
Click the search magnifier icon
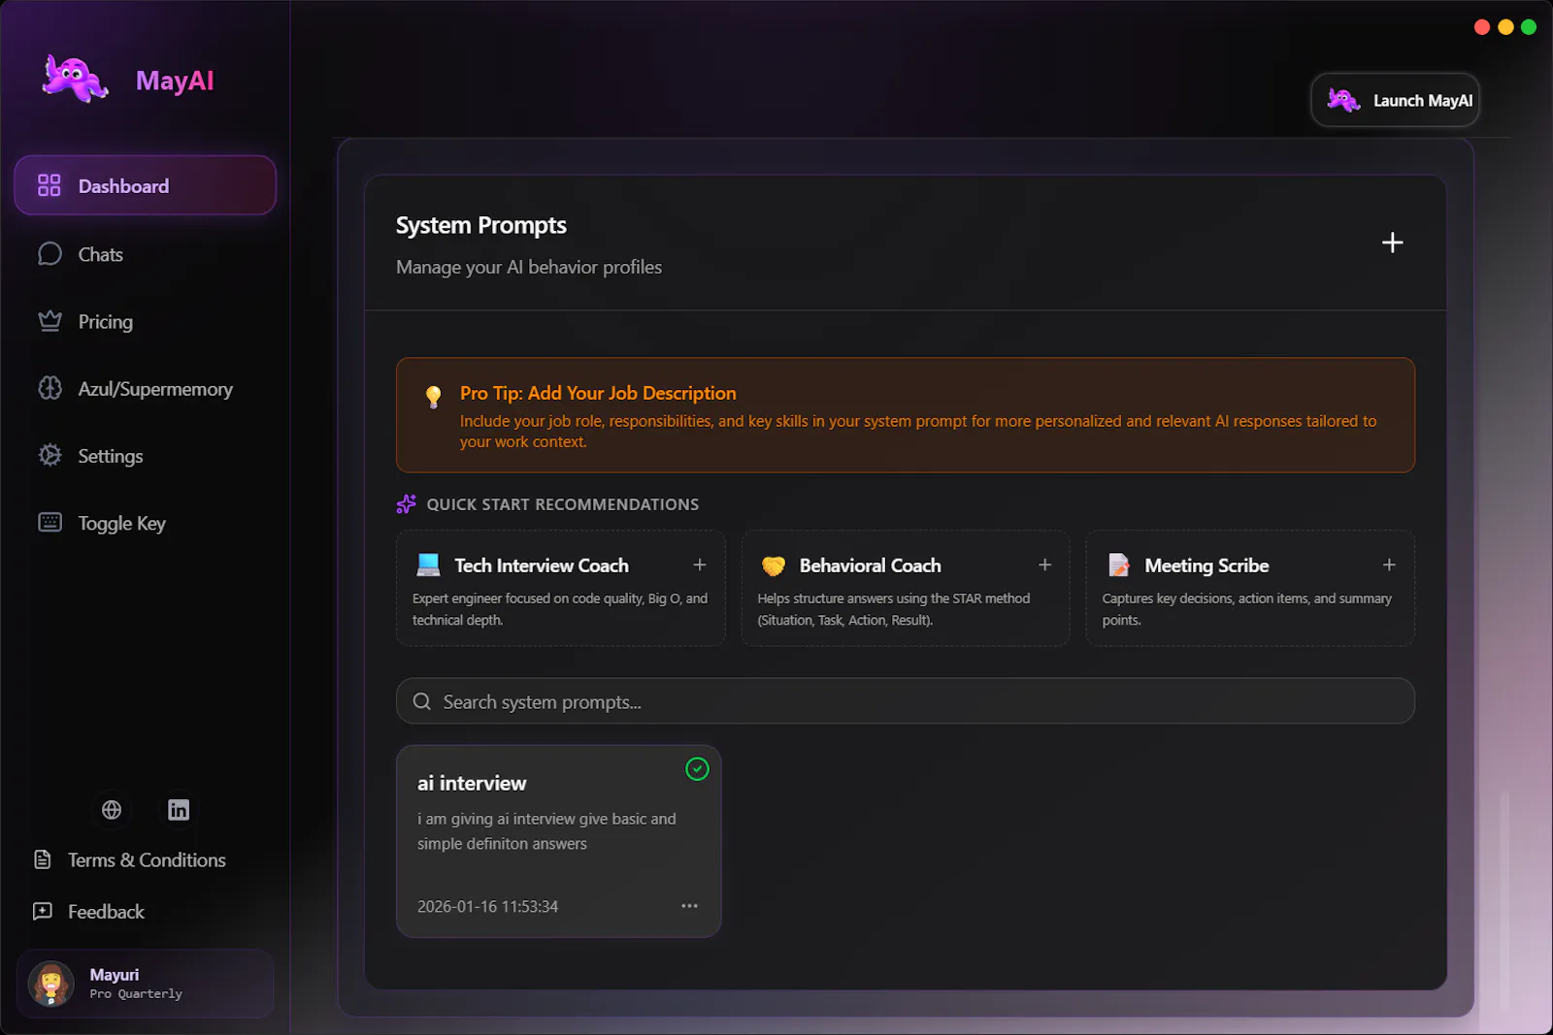(421, 701)
